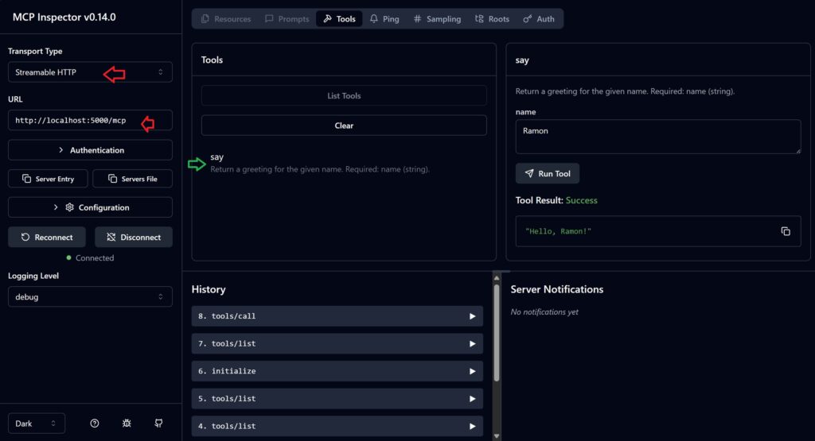
Task: Click the "Hello, Ramon!" result text
Action: coord(558,231)
